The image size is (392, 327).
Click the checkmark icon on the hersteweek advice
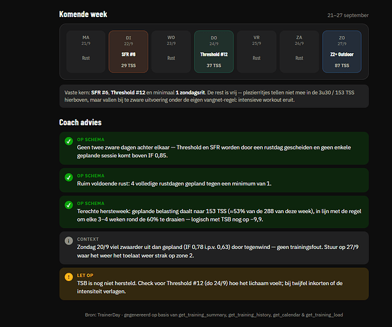[x=69, y=205]
